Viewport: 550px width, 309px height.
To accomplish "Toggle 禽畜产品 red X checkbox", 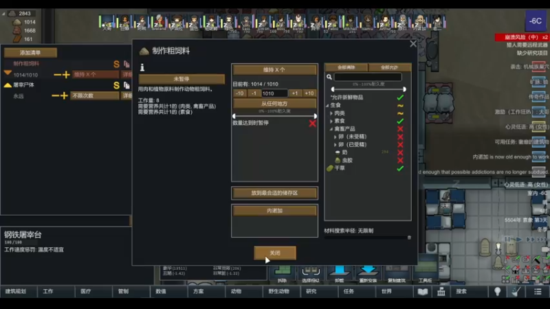I will pos(400,129).
